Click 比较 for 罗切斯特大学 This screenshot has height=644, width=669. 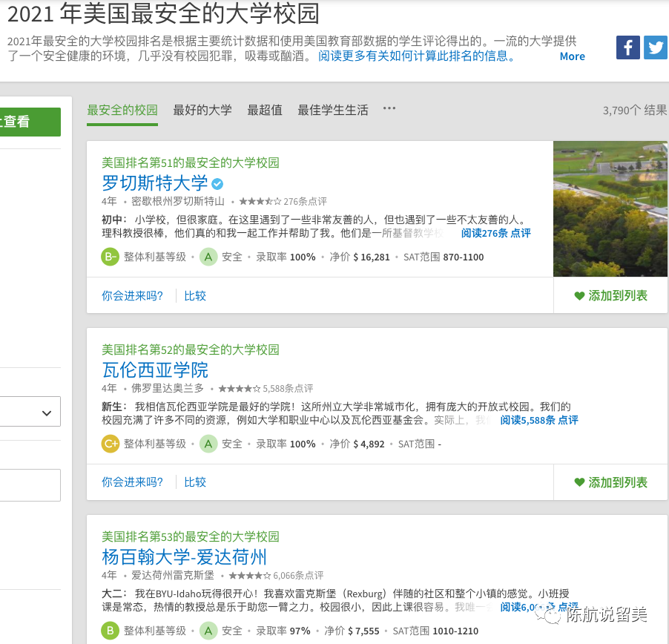click(195, 296)
